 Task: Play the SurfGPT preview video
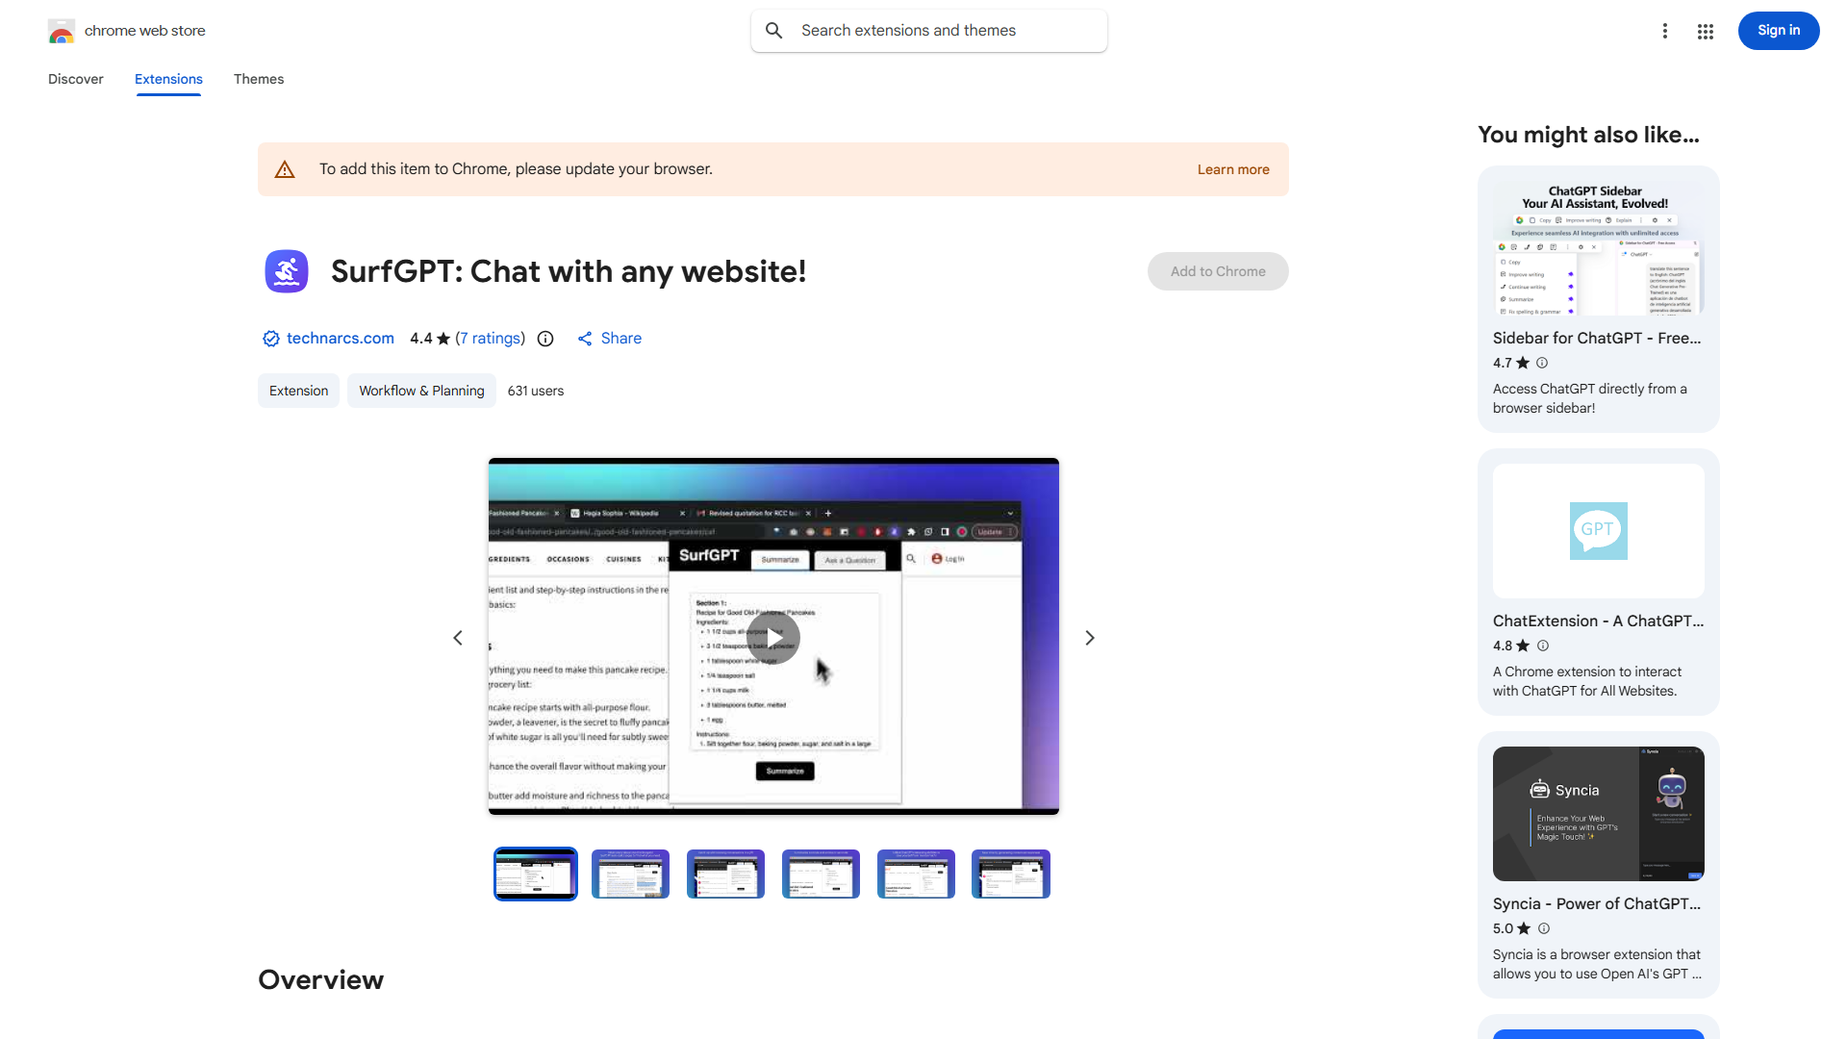pos(773,638)
